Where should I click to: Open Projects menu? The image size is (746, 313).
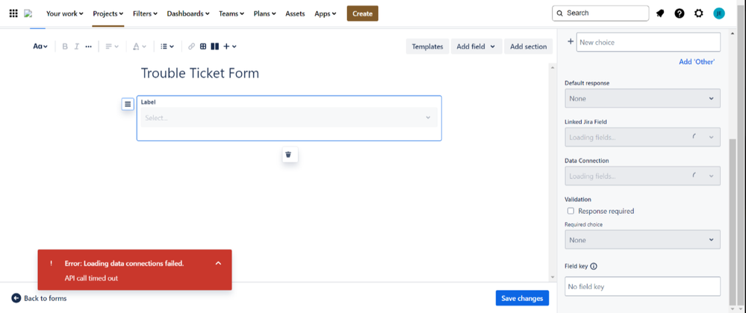click(x=108, y=13)
